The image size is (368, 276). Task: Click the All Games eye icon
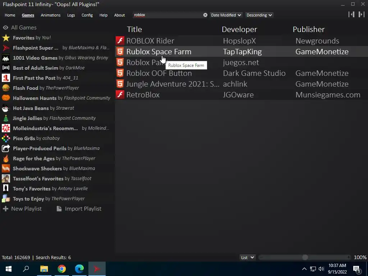pos(6,28)
